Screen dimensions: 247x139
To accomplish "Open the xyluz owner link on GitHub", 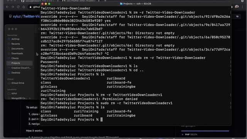I will [17, 16].
